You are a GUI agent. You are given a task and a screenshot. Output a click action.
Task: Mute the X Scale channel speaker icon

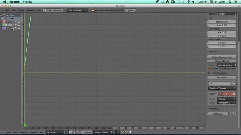[15, 22]
